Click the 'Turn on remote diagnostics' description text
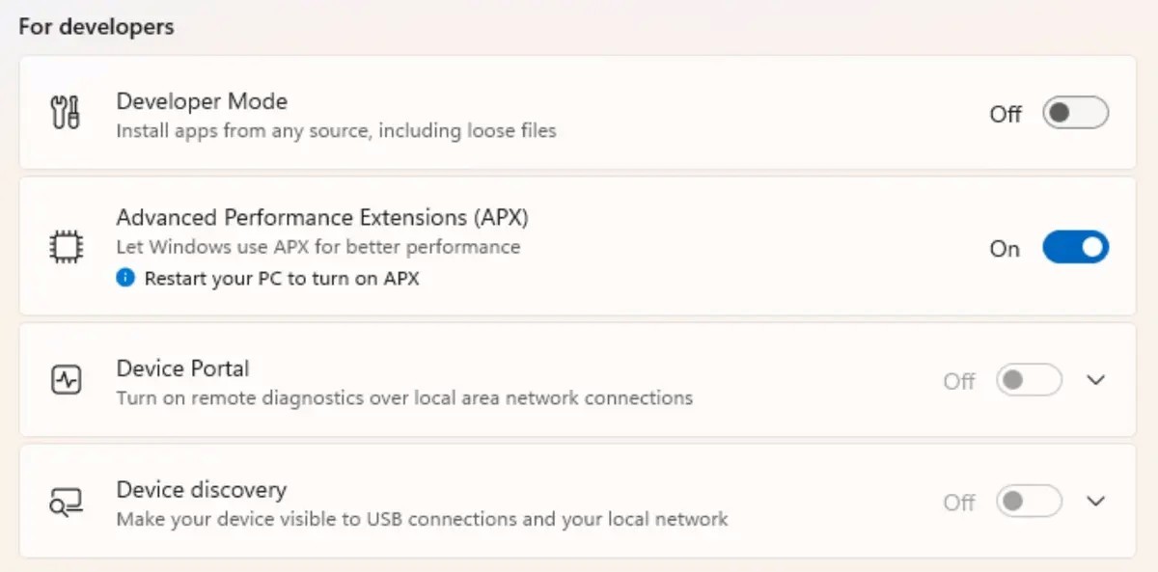Screen dimensions: 1158x572 pos(404,397)
